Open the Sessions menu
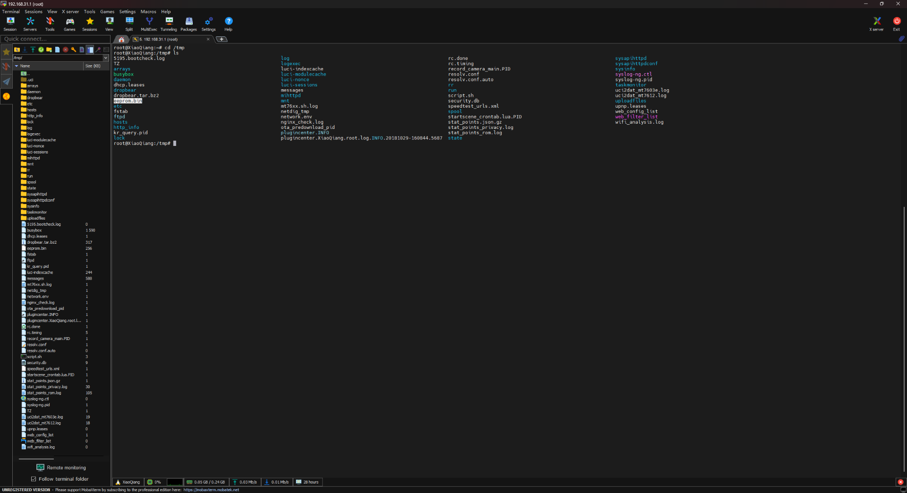The height and width of the screenshot is (493, 907). pyautogui.click(x=34, y=11)
